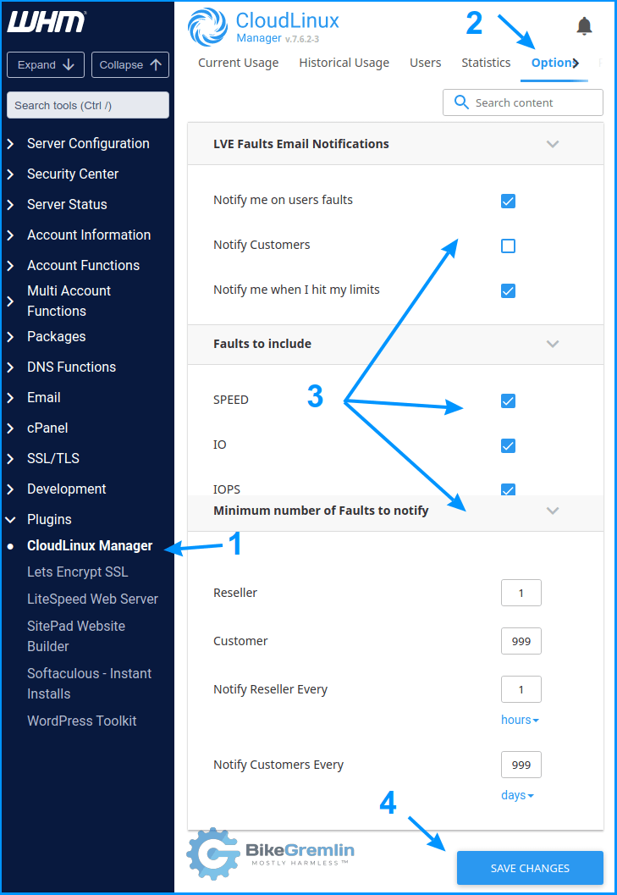617x895 pixels.
Task: Click the Customer faults number field
Action: pos(521,641)
